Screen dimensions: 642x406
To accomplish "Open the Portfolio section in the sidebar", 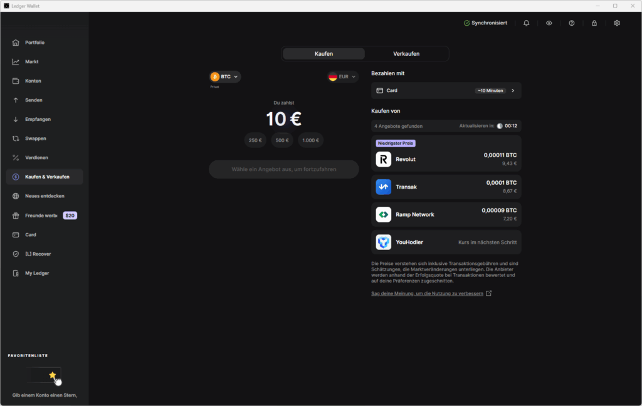I will pyautogui.click(x=28, y=42).
